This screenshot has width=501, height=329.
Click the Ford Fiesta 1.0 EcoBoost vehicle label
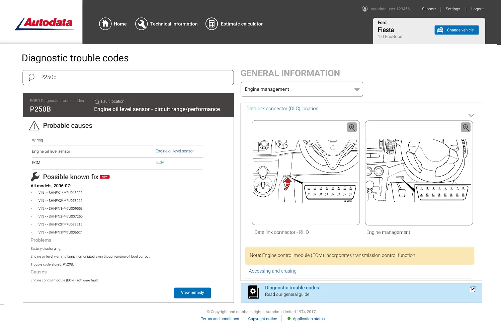pyautogui.click(x=391, y=29)
